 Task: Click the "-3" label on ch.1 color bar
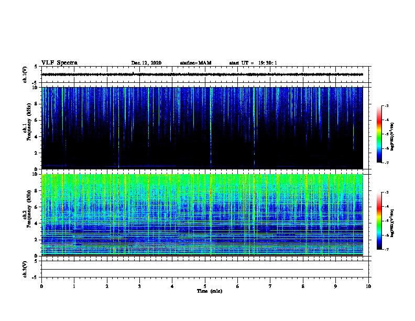click(x=387, y=106)
